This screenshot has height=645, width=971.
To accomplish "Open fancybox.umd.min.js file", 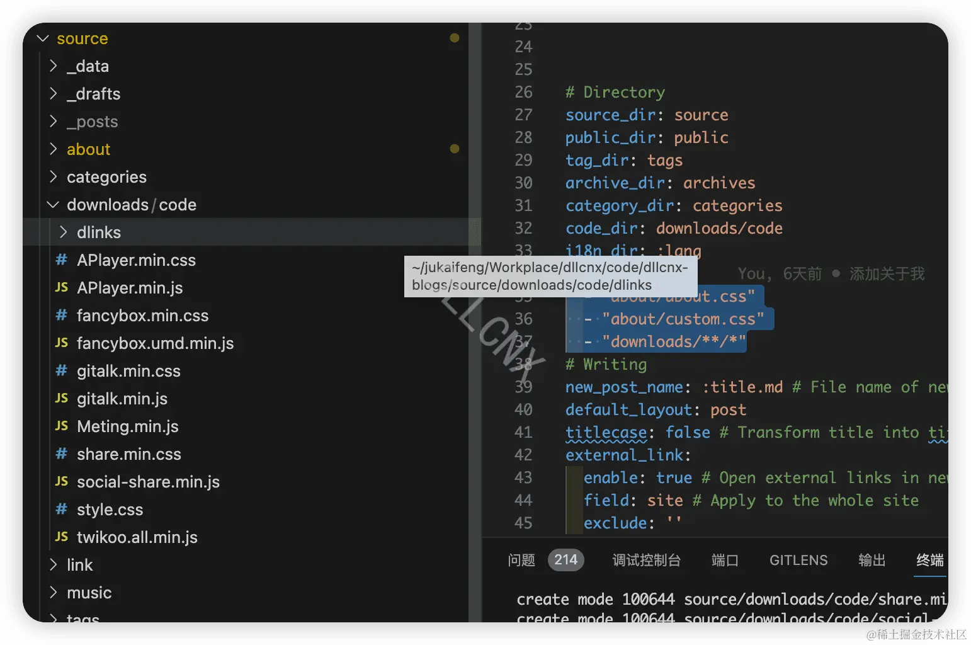I will [x=155, y=343].
